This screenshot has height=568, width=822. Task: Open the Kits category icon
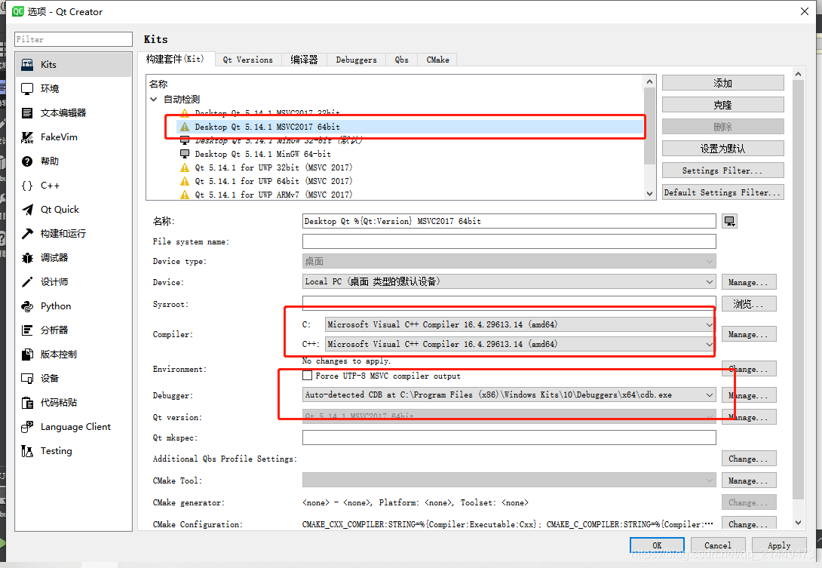(x=27, y=65)
